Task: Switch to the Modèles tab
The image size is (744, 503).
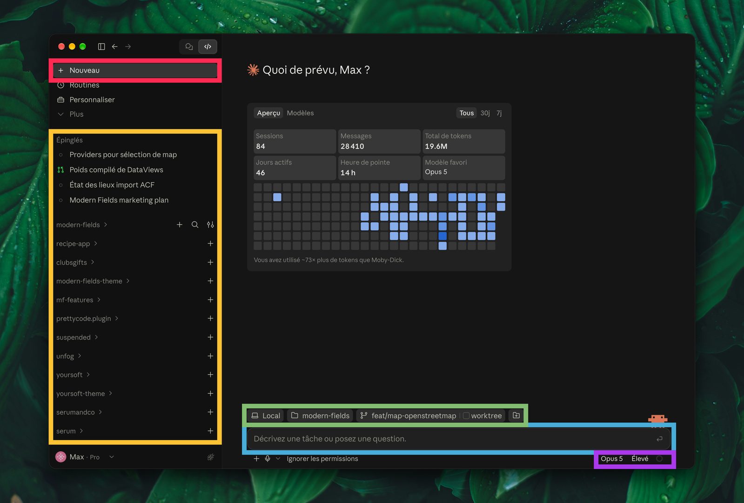Action: (x=300, y=113)
